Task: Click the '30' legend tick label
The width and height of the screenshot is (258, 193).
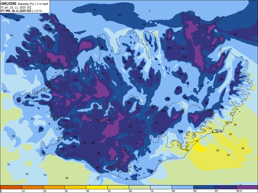Action: 66,191
